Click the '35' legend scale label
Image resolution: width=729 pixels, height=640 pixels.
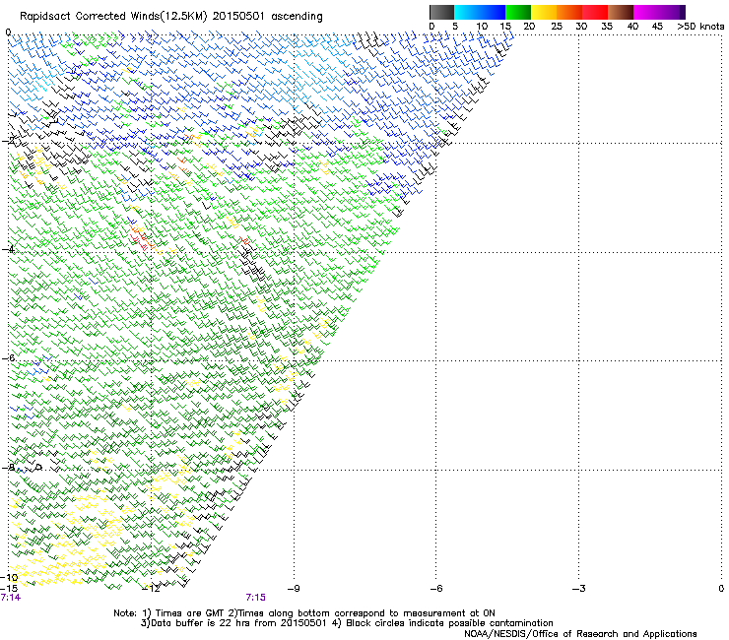(607, 27)
